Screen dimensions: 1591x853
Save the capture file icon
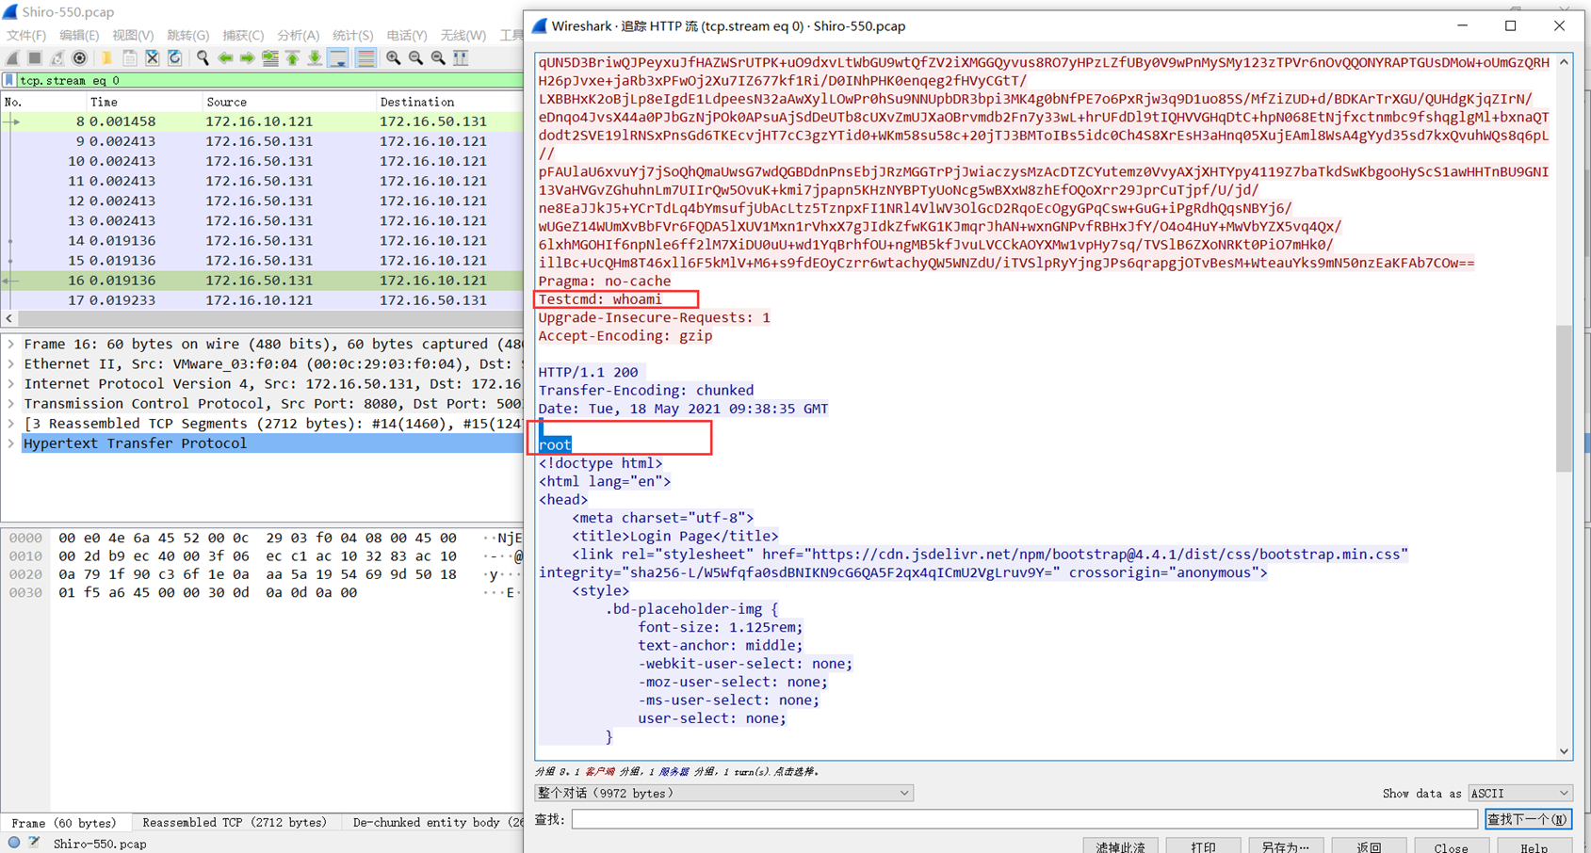coord(130,58)
